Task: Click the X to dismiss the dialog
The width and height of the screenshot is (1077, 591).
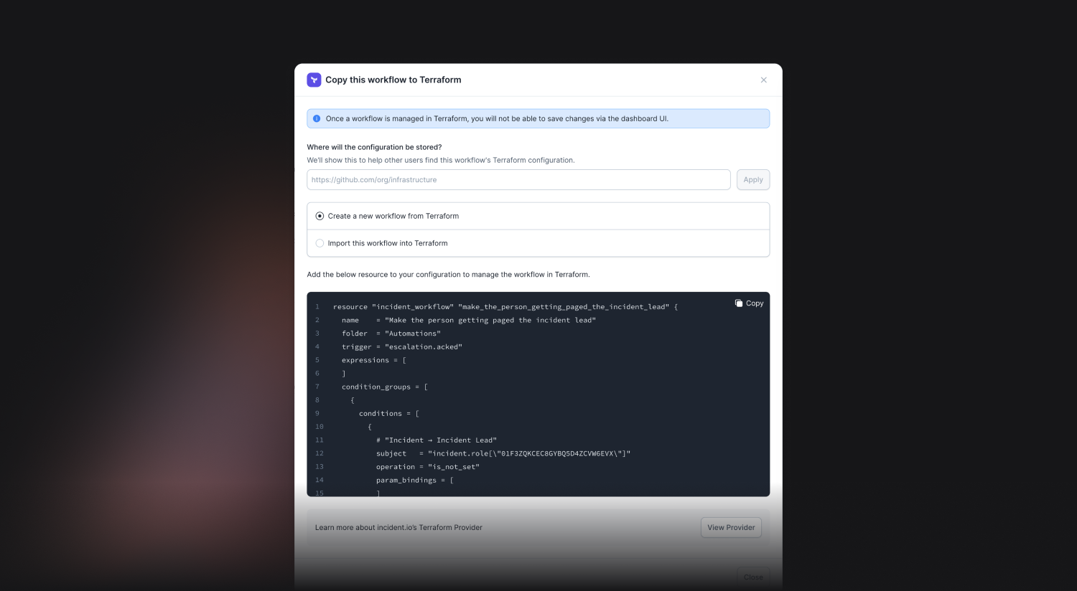Action: [763, 80]
